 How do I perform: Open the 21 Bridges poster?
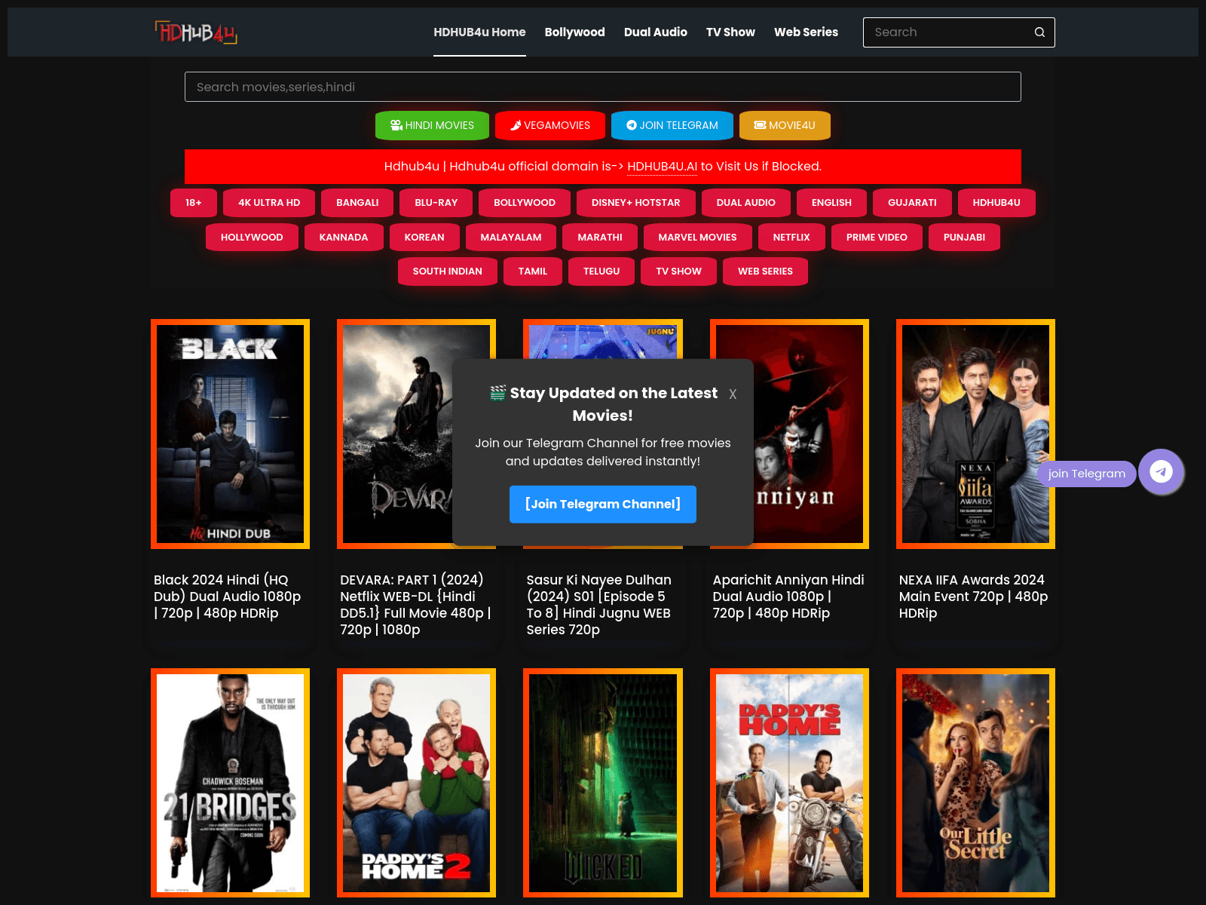click(231, 783)
